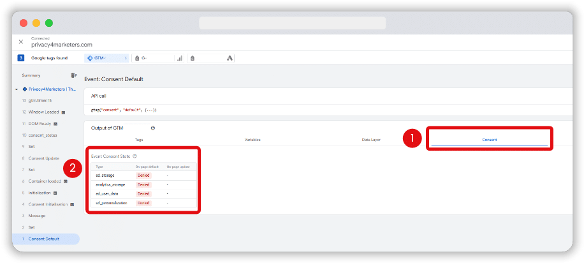Viewport: 584px width, 263px height.
Task: Click the Denied badge for ad_personalization
Action: 143,203
